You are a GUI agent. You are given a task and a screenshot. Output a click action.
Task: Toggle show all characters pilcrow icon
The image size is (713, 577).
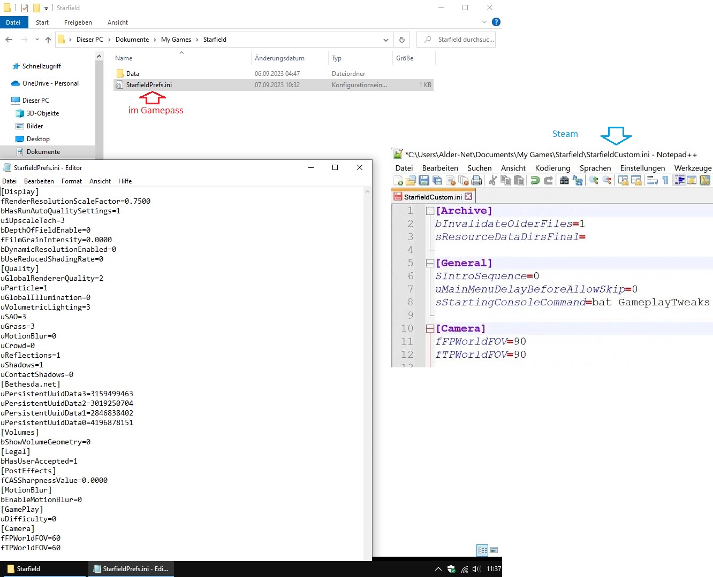point(665,180)
